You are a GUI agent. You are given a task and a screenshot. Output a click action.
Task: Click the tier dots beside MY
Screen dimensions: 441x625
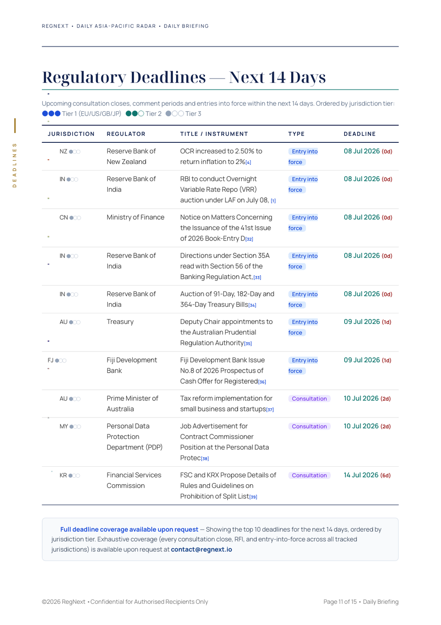point(75,427)
